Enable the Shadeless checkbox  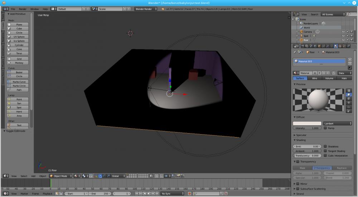pyautogui.click(x=325, y=146)
